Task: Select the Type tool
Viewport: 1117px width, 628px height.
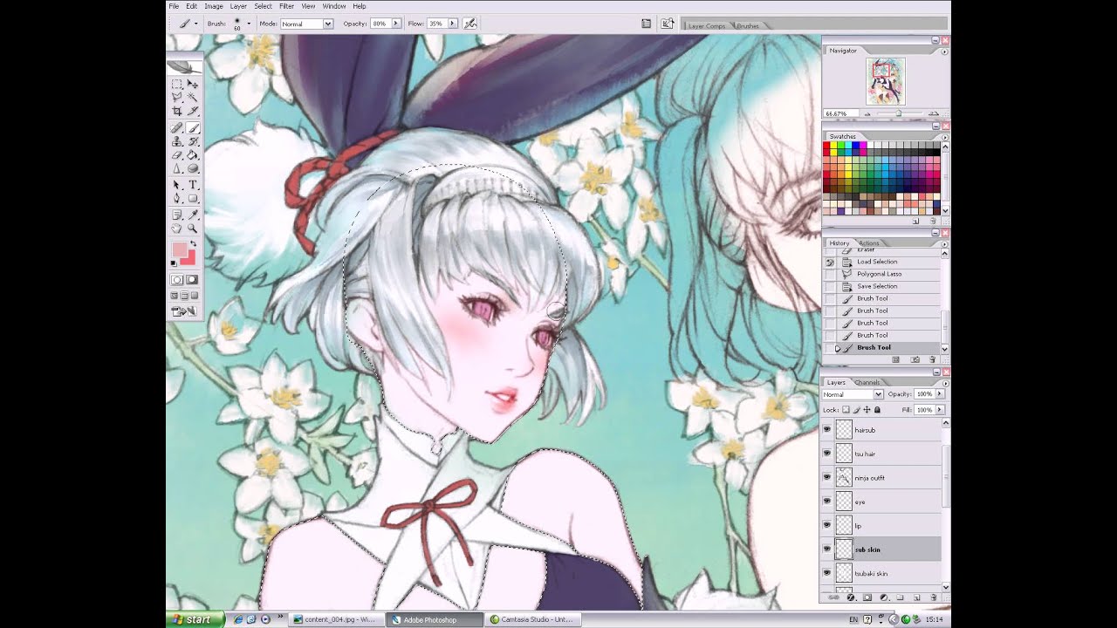Action: pyautogui.click(x=193, y=185)
